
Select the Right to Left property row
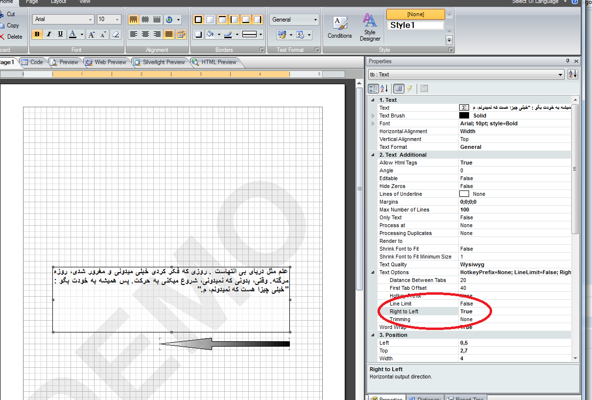(x=404, y=311)
